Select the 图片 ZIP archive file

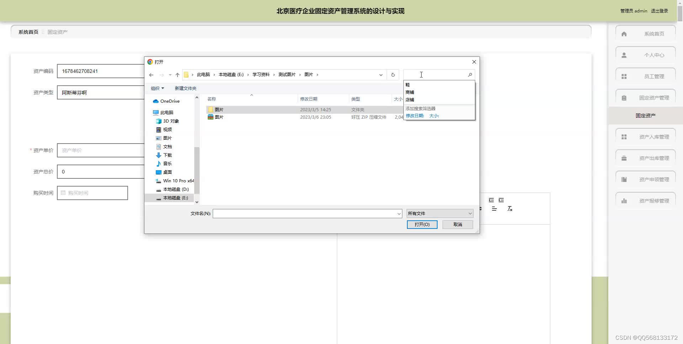tap(304, 117)
